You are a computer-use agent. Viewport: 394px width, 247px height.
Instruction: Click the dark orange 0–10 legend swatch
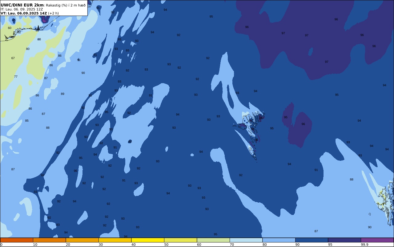(x=17, y=240)
